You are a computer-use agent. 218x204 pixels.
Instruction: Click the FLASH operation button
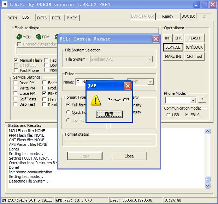point(194,38)
